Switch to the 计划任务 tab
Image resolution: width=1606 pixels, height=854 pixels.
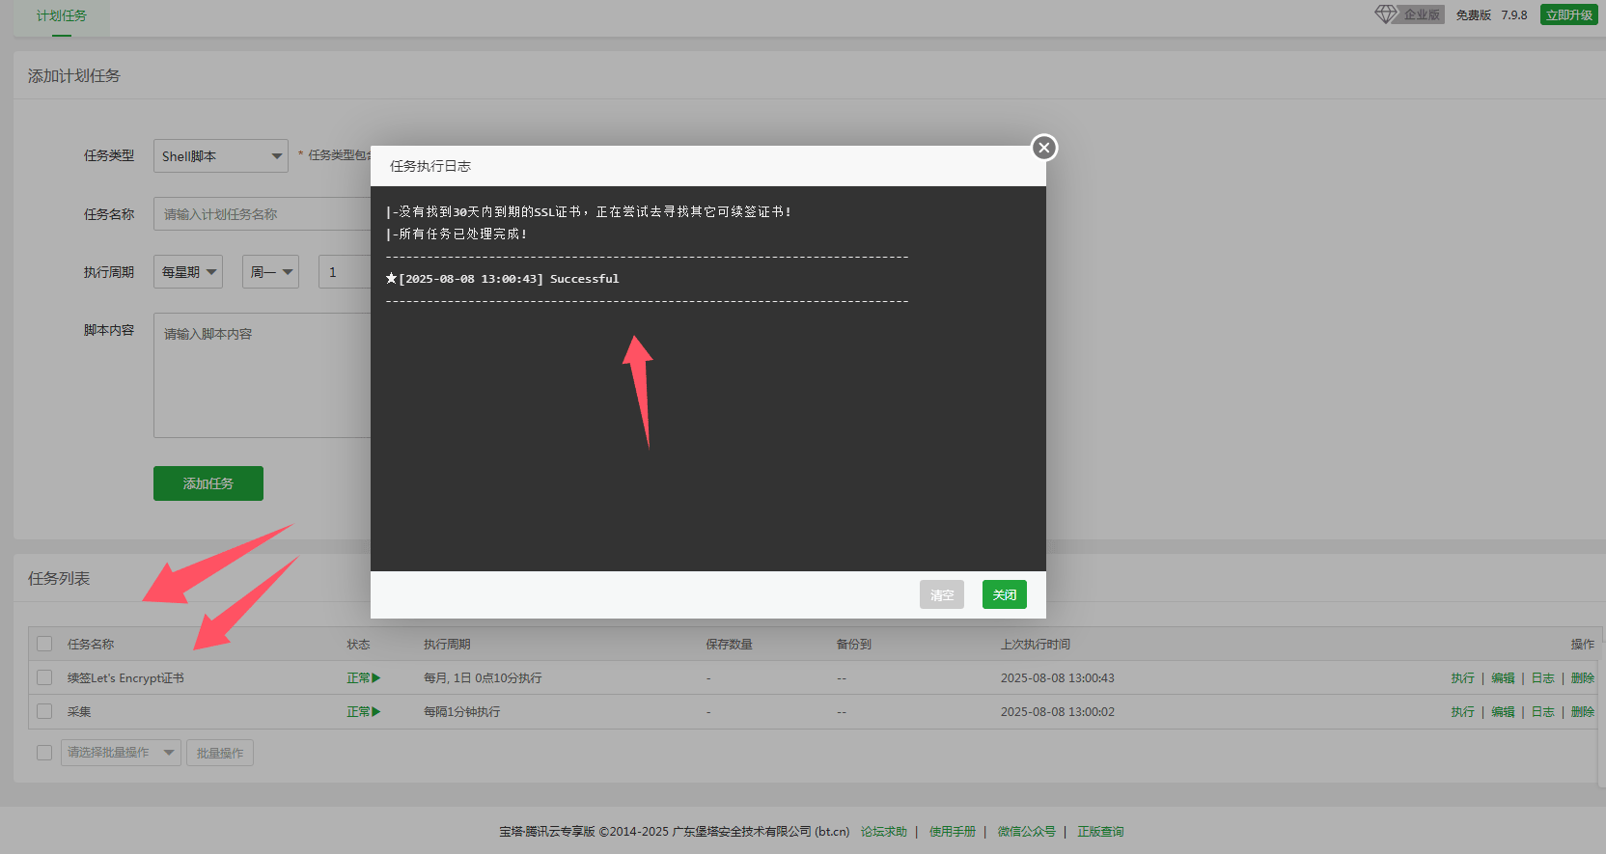point(62,15)
